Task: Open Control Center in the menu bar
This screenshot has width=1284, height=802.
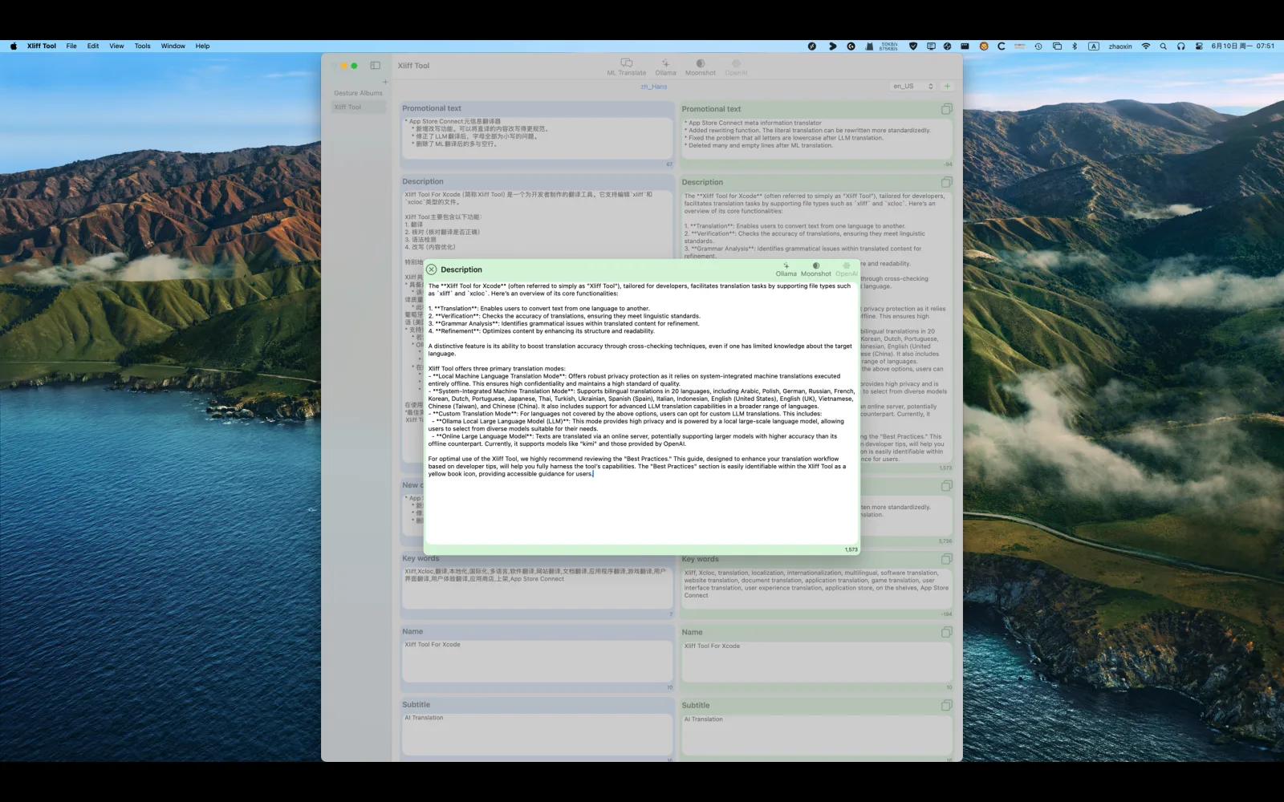Action: point(1199,46)
